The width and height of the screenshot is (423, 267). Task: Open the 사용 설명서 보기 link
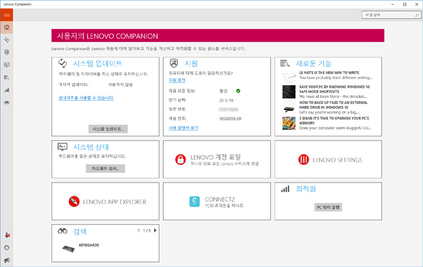tap(184, 127)
